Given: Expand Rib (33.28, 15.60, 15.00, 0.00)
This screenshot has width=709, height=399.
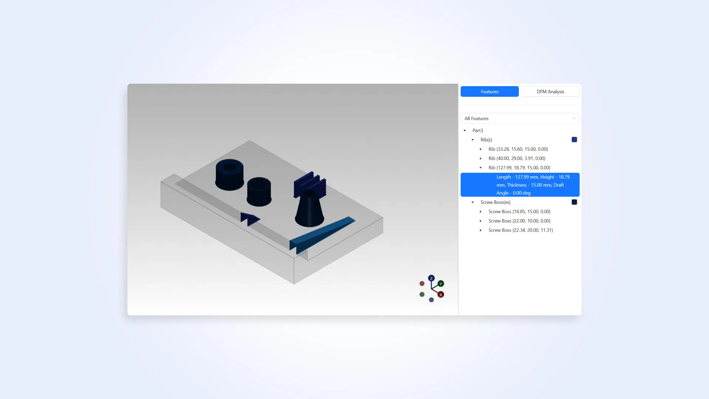Looking at the screenshot, I should (480, 149).
